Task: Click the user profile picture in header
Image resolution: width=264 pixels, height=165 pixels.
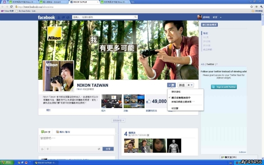Action: pos(200,17)
